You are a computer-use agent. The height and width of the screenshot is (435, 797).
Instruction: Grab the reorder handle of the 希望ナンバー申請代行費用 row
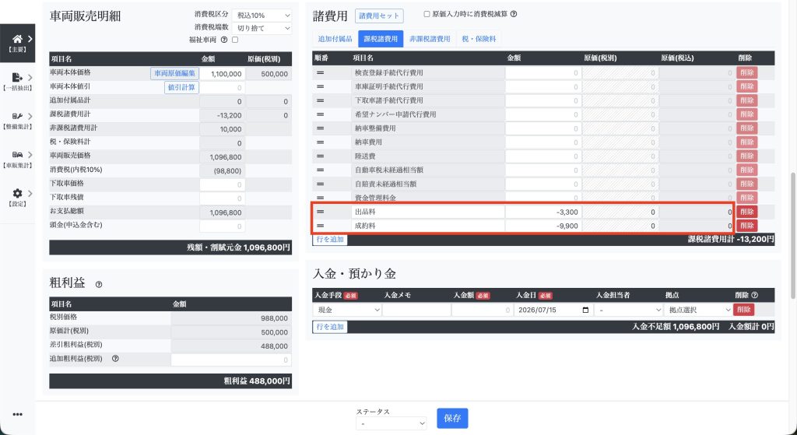(x=320, y=114)
